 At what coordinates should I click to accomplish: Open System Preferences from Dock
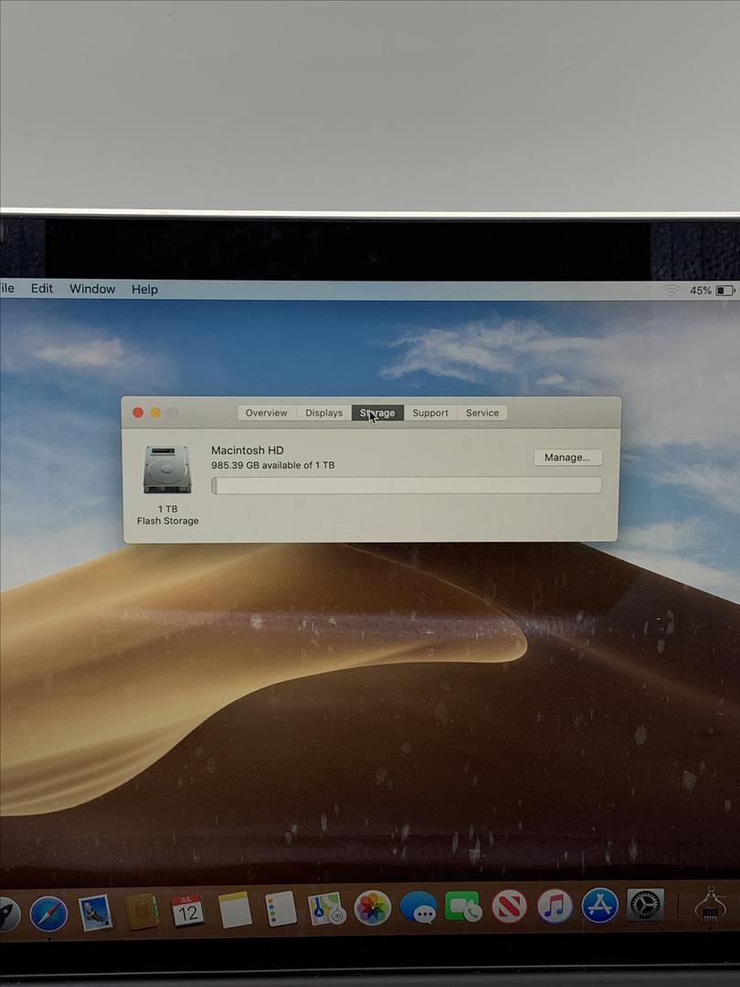point(646,905)
